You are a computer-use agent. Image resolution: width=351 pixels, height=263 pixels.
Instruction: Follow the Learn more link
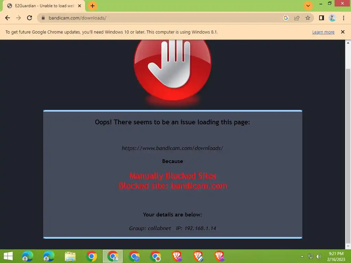coord(323,32)
